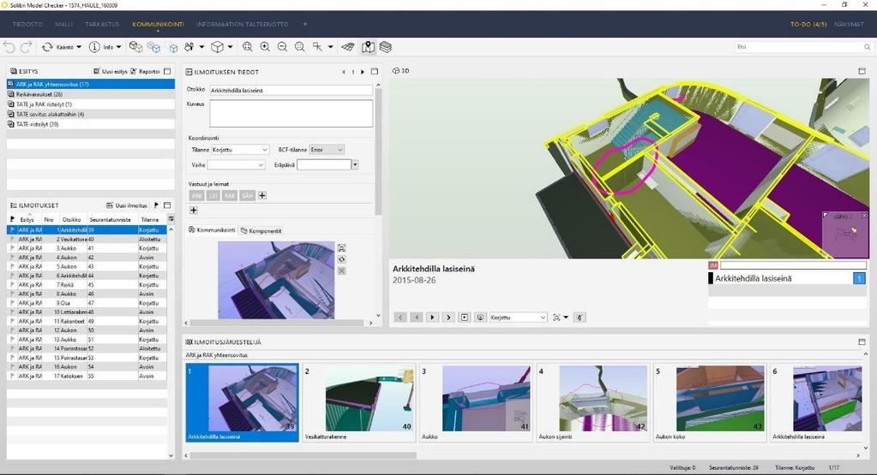877x475 pixels.
Task: Switch to INFORMAATION TALTEENOTTO tab
Action: point(242,25)
